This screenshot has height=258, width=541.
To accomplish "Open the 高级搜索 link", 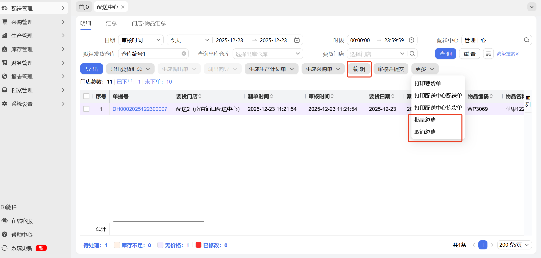I will 508,54.
